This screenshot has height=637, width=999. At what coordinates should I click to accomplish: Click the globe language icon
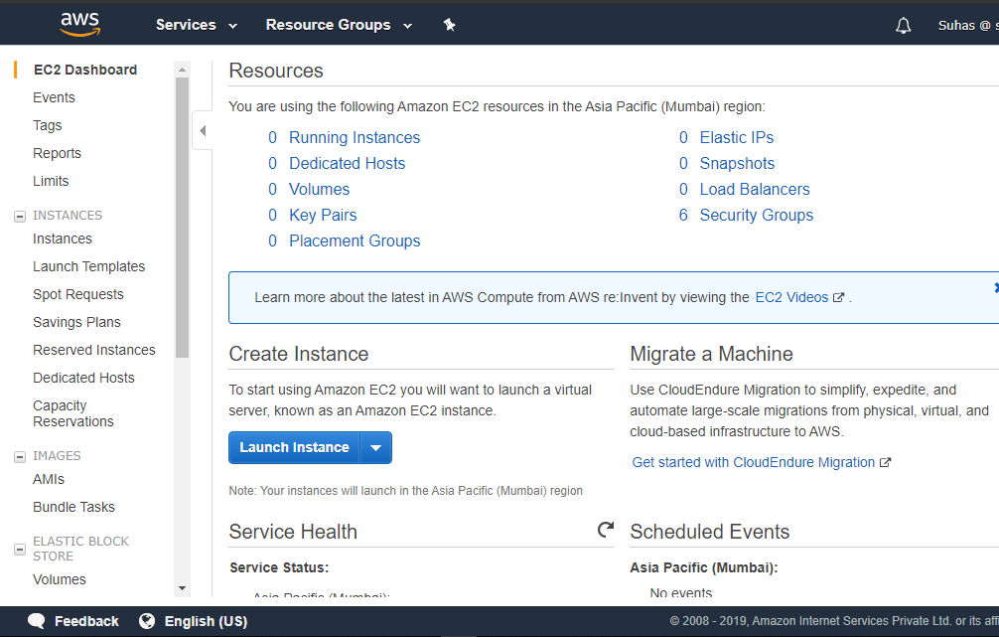[x=147, y=621]
